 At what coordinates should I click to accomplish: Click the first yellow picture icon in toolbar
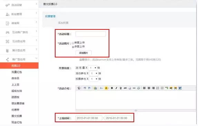171,88
